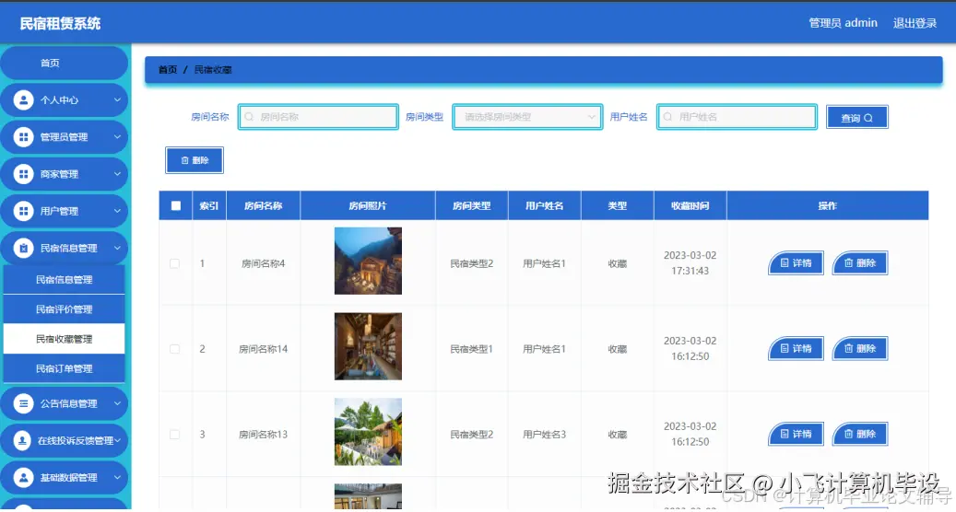Click 删除 button for 房间名称14
The width and height of the screenshot is (956, 512).
(860, 348)
